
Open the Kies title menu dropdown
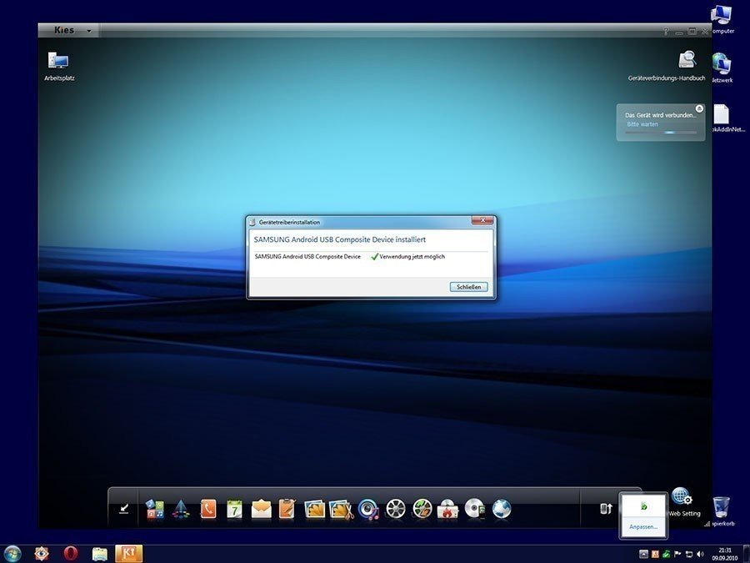coord(89,31)
